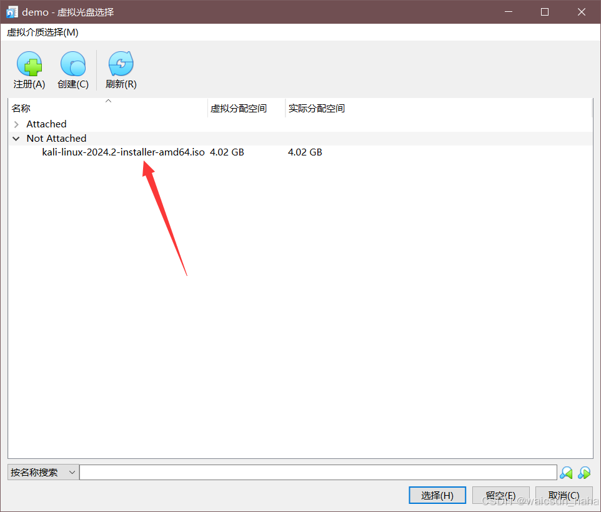Screen dimensions: 601x512
Task: Click the find-previous search icon
Action: coord(566,473)
